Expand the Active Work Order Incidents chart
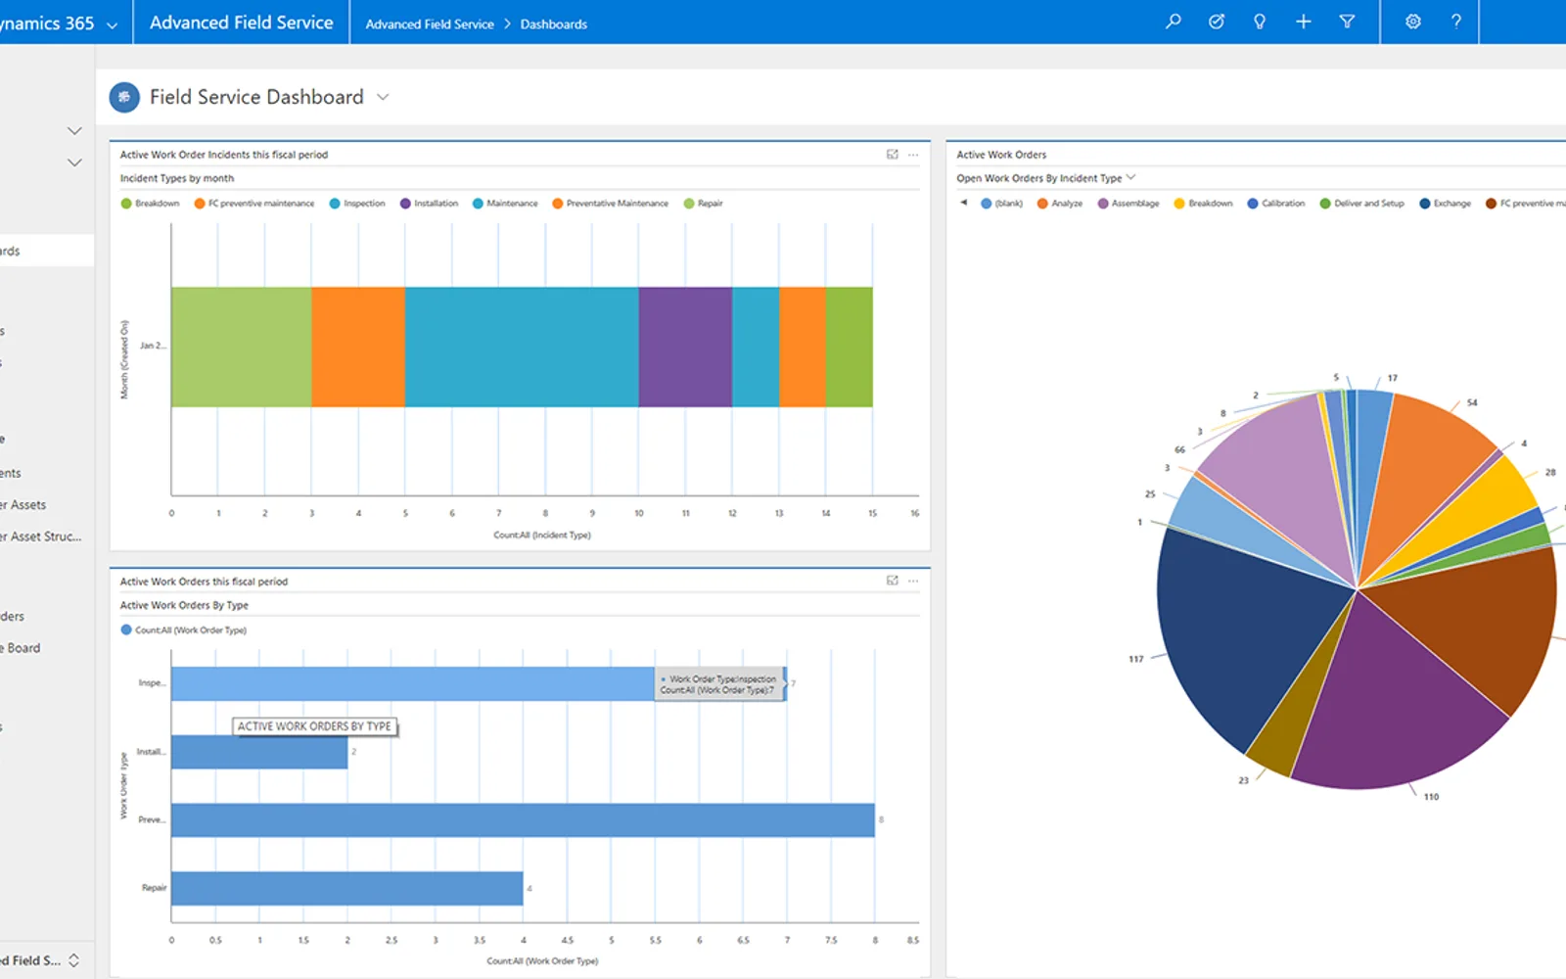The height and width of the screenshot is (979, 1566). [x=892, y=155]
